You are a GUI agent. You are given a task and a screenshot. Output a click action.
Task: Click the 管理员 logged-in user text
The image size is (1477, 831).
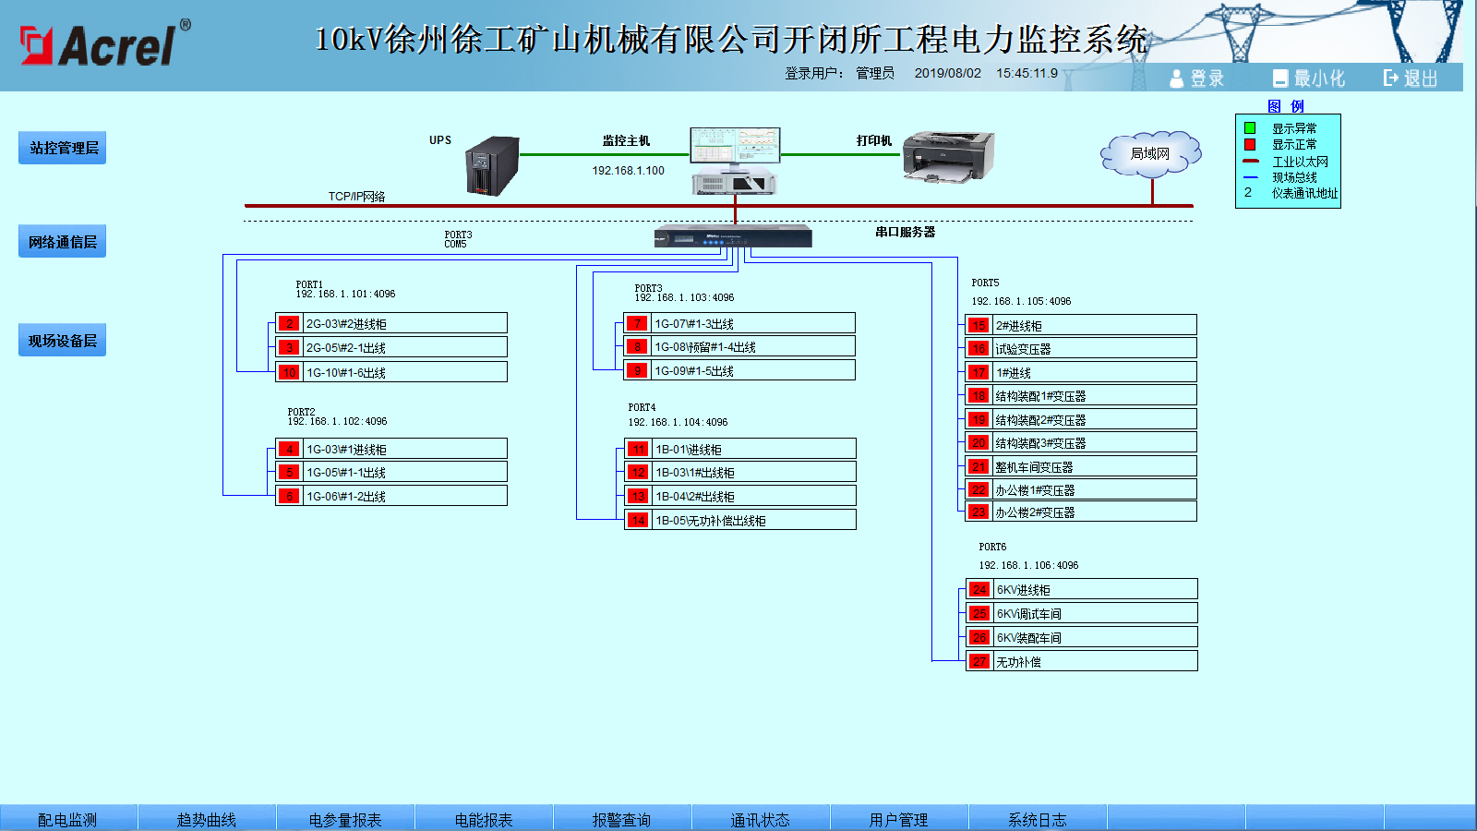(875, 73)
